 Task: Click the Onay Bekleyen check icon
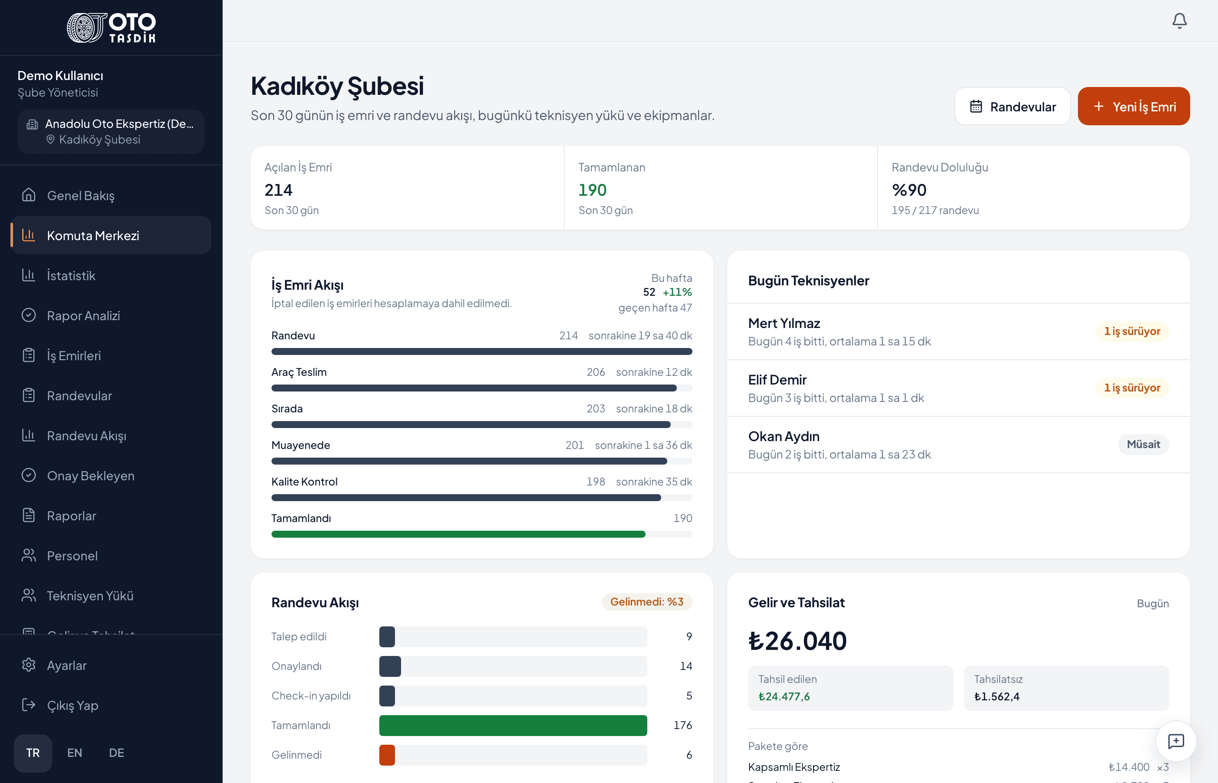click(28, 475)
